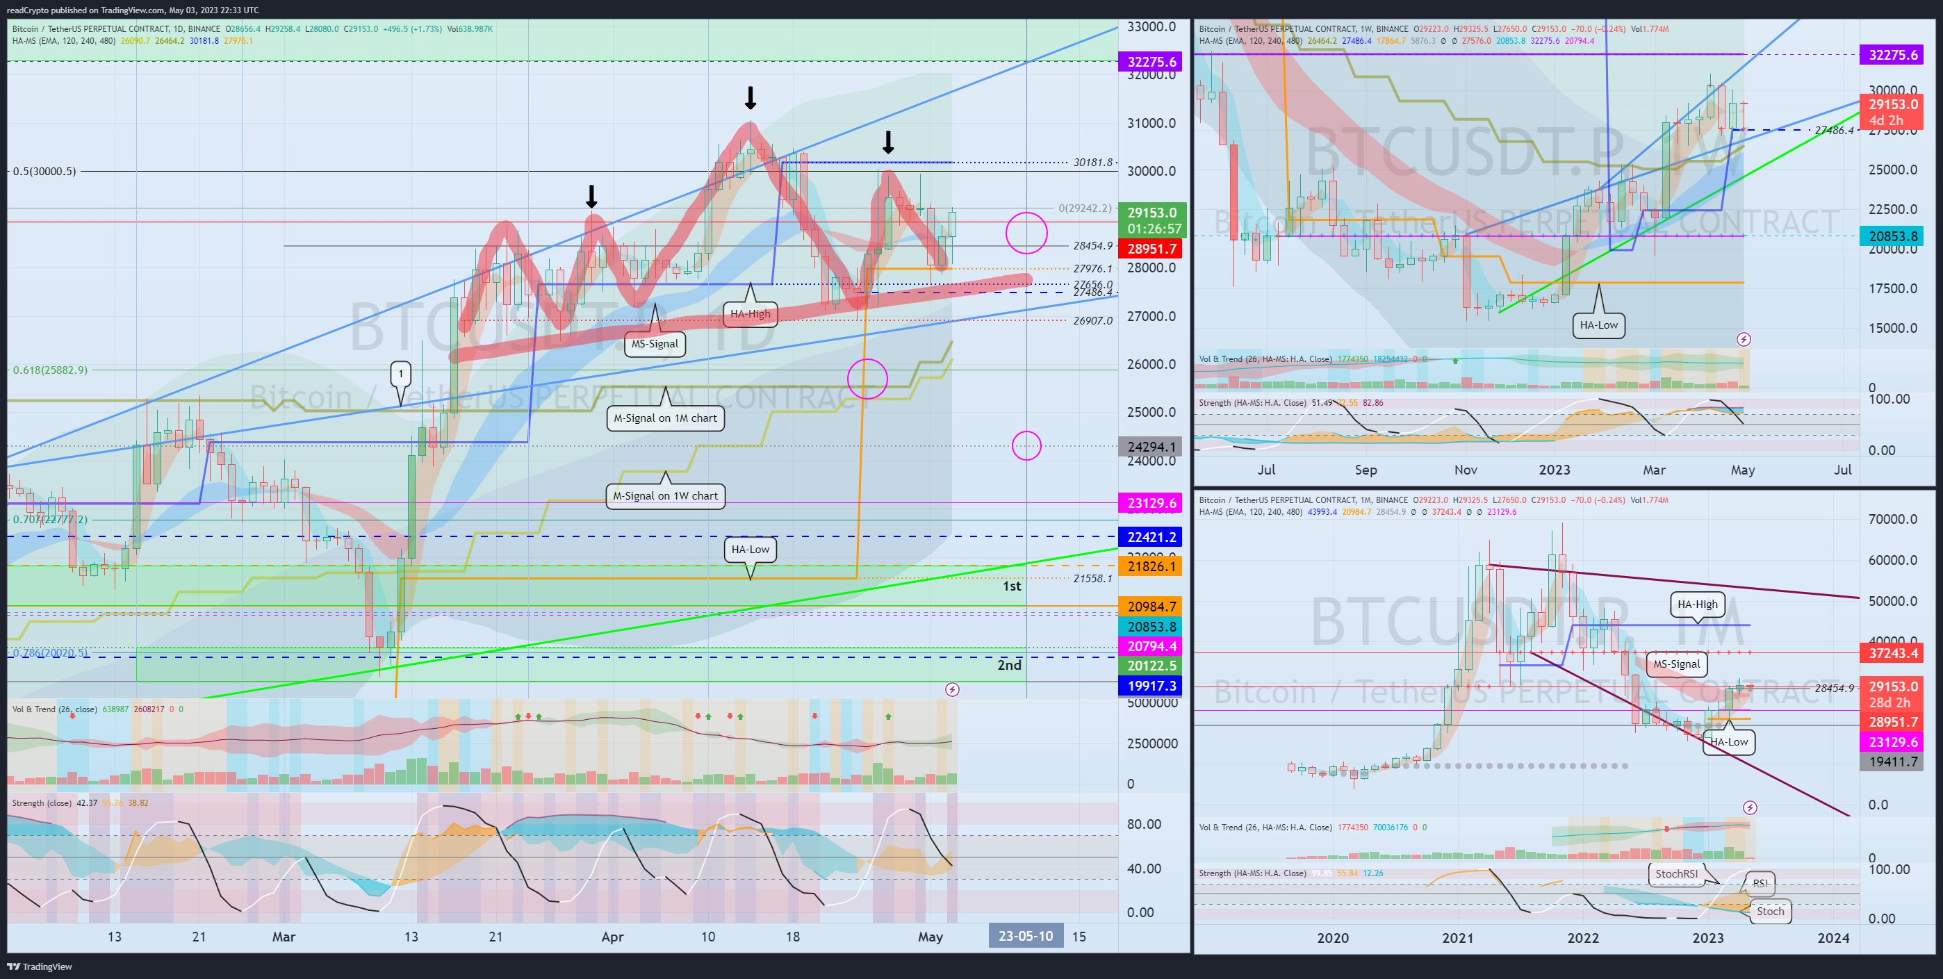Click the 27486.4 price line label on the weekly chart
This screenshot has width=1943, height=979.
tap(1834, 131)
